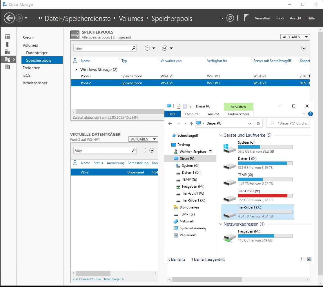Click Explorer back navigation arrow
The image size is (323, 287).
click(x=170, y=123)
